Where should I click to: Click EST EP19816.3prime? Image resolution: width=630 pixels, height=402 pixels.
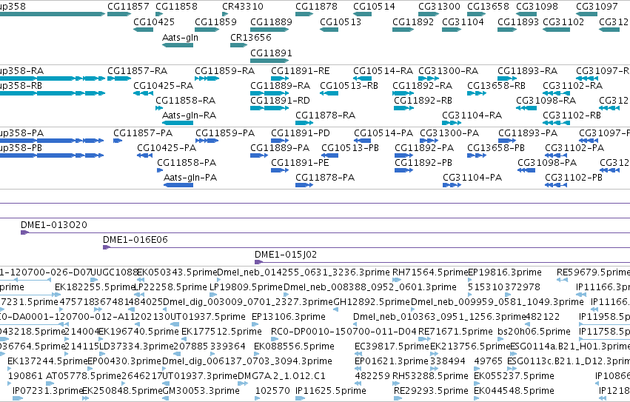pos(505,272)
